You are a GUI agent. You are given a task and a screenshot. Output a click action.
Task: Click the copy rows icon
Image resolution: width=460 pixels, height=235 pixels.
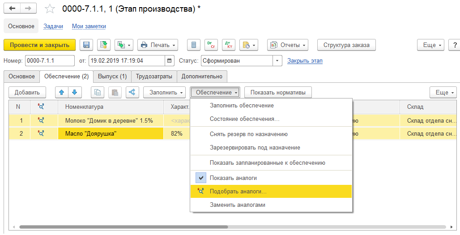point(98,93)
